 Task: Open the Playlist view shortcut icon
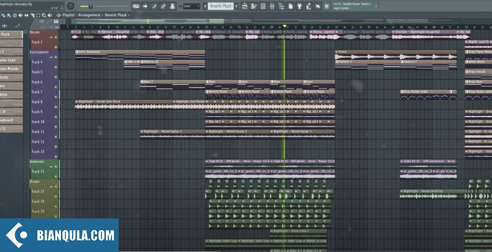[245, 6]
